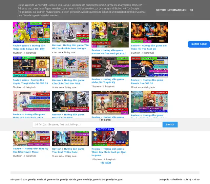Viewport: 210px width, 184px height.
Task: Click '10 lượt xem' under Thiên Địa Chiến post
Action: pyautogui.click(x=96, y=159)
